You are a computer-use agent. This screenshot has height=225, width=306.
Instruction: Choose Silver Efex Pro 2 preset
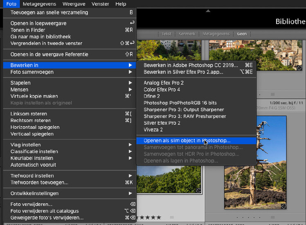196,123
